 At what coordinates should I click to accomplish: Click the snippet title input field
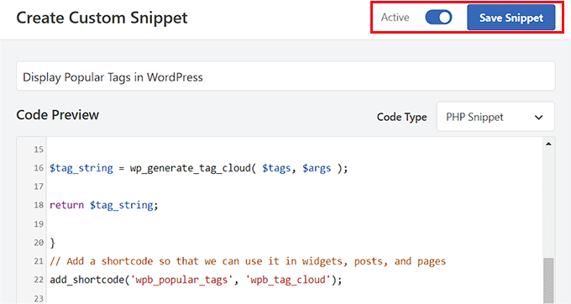(285, 76)
